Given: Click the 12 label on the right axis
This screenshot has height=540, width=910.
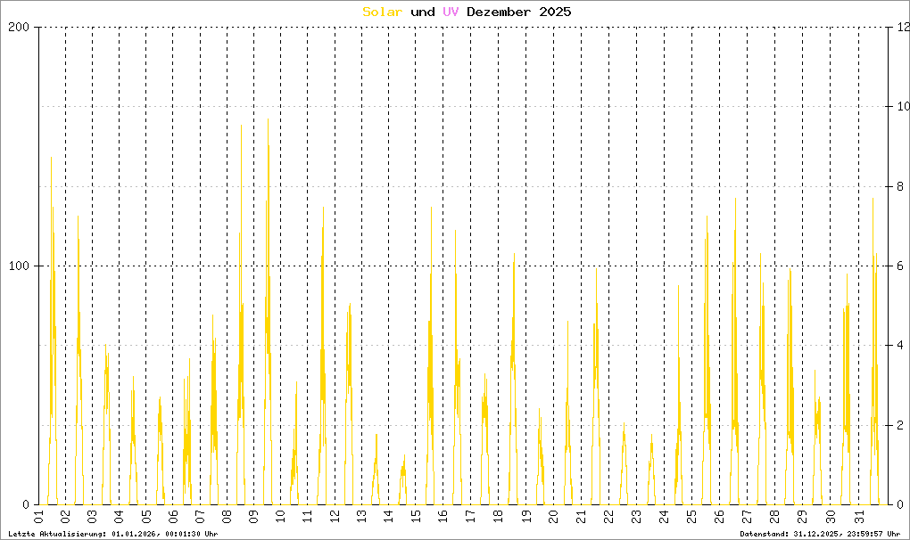Looking at the screenshot, I should 905,27.
